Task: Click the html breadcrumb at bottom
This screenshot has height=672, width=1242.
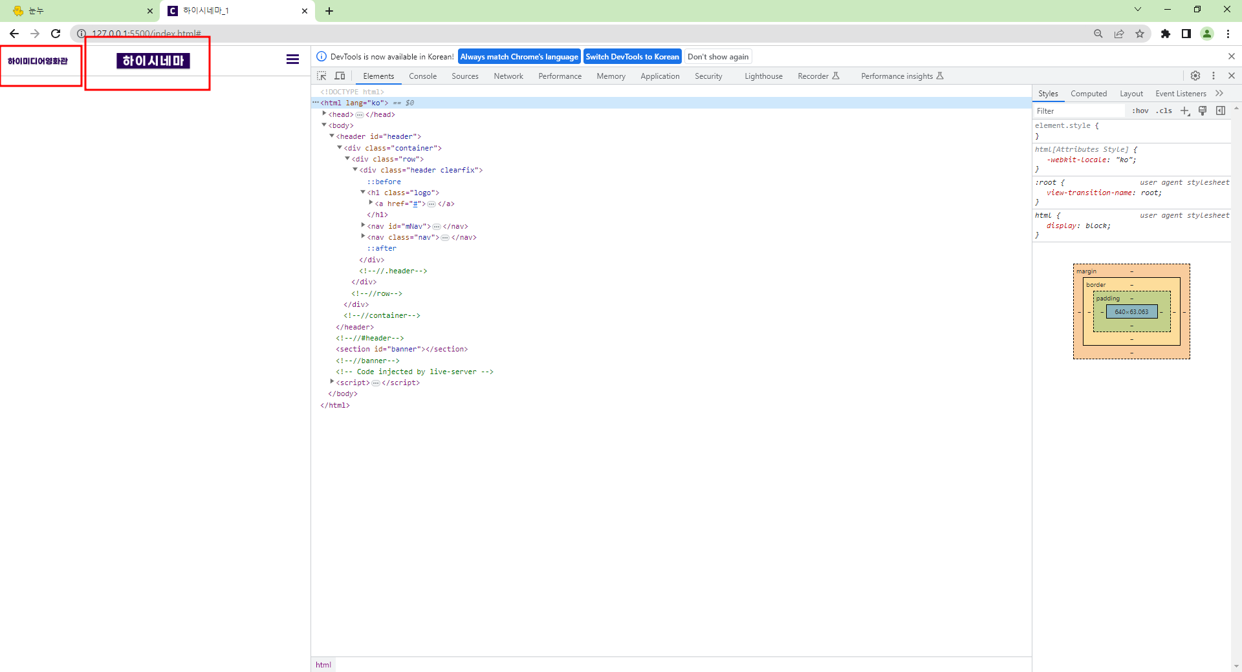Action: coord(323,665)
